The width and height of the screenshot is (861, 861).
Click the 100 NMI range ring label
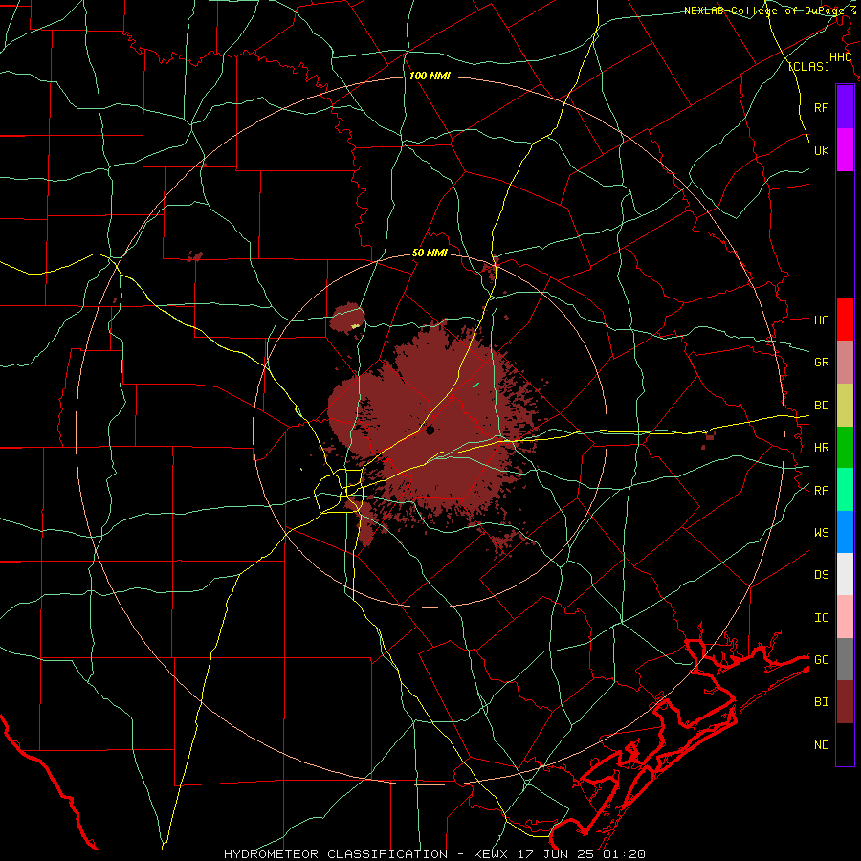430,76
